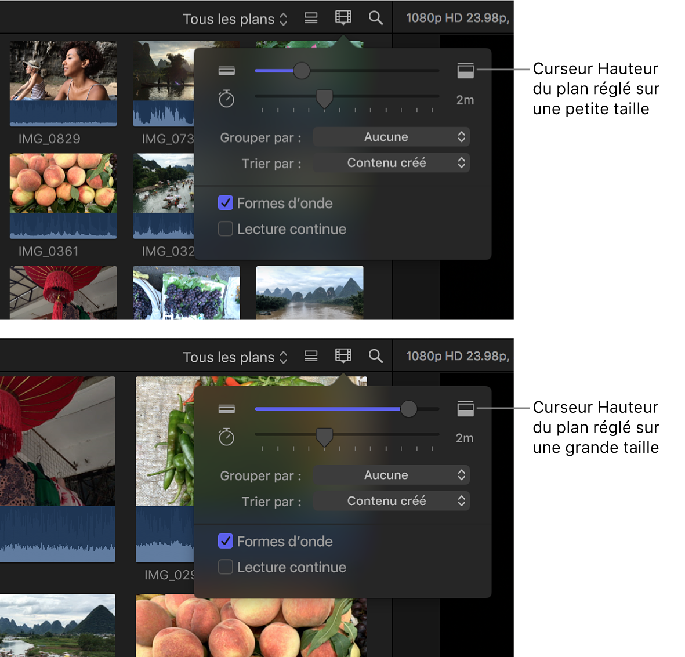Open search with magnifier icon in lower toolbar
This screenshot has height=657, width=685.
(x=375, y=357)
